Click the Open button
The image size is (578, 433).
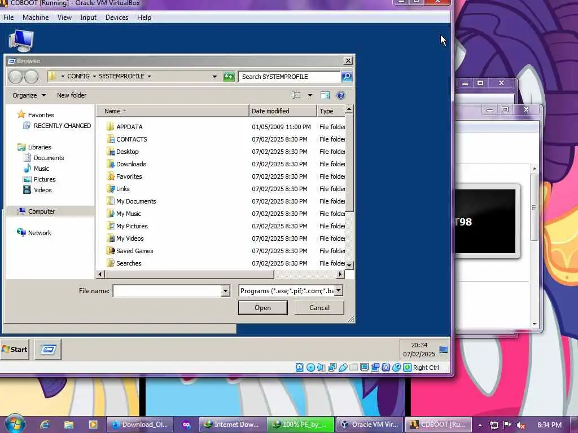point(263,308)
